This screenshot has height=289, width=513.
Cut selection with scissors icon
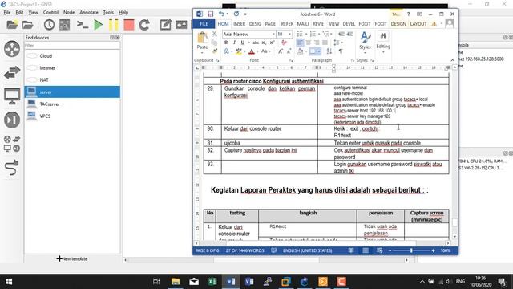[x=214, y=34]
